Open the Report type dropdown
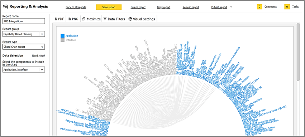 pyautogui.click(x=42, y=47)
